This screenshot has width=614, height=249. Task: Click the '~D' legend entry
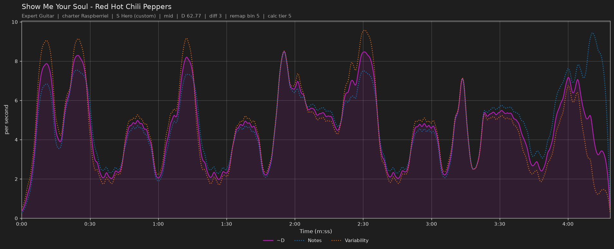pos(274,240)
